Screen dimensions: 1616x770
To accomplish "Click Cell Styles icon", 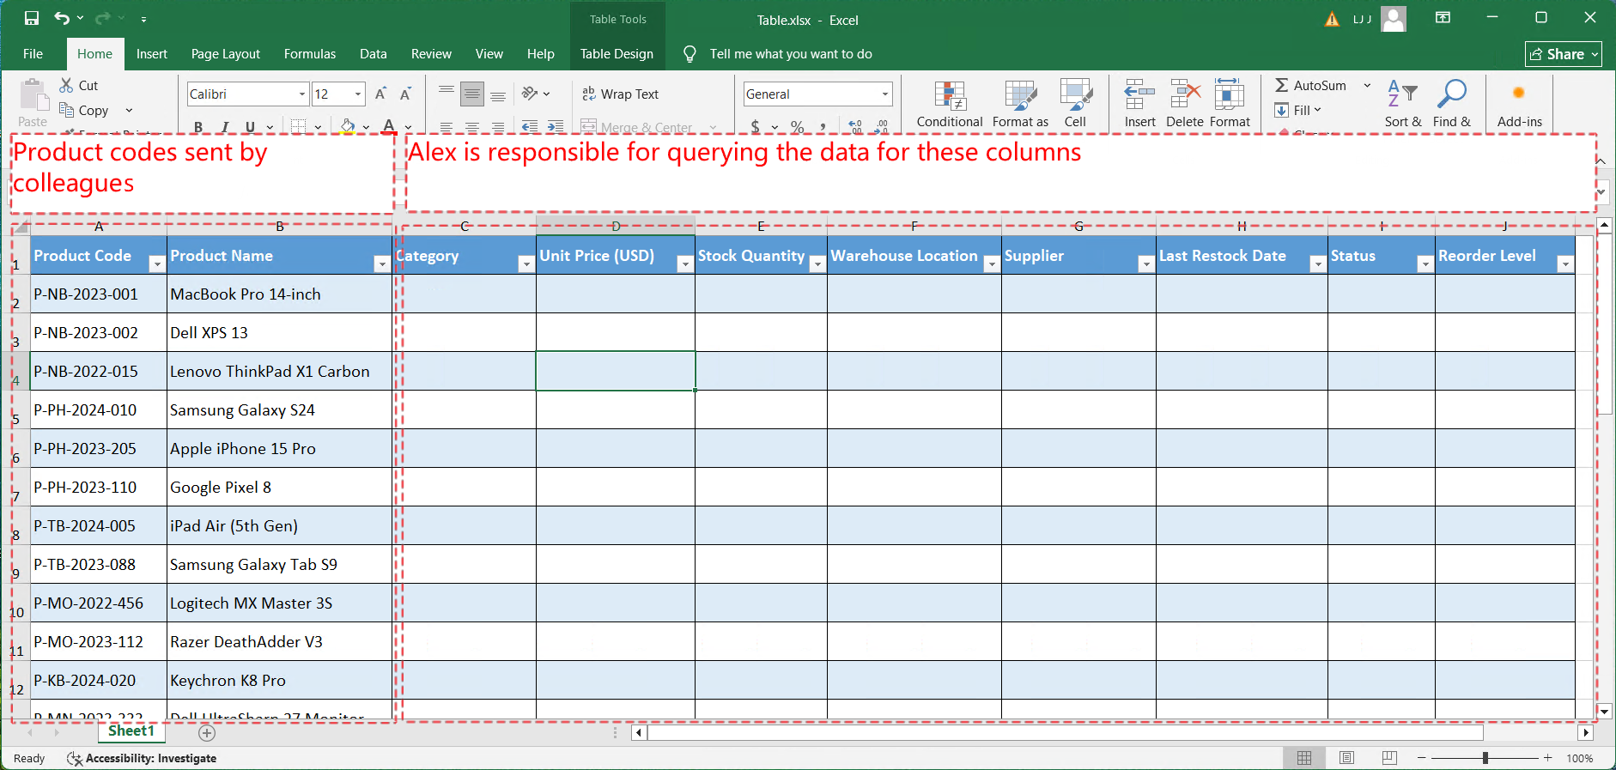I will point(1075,95).
